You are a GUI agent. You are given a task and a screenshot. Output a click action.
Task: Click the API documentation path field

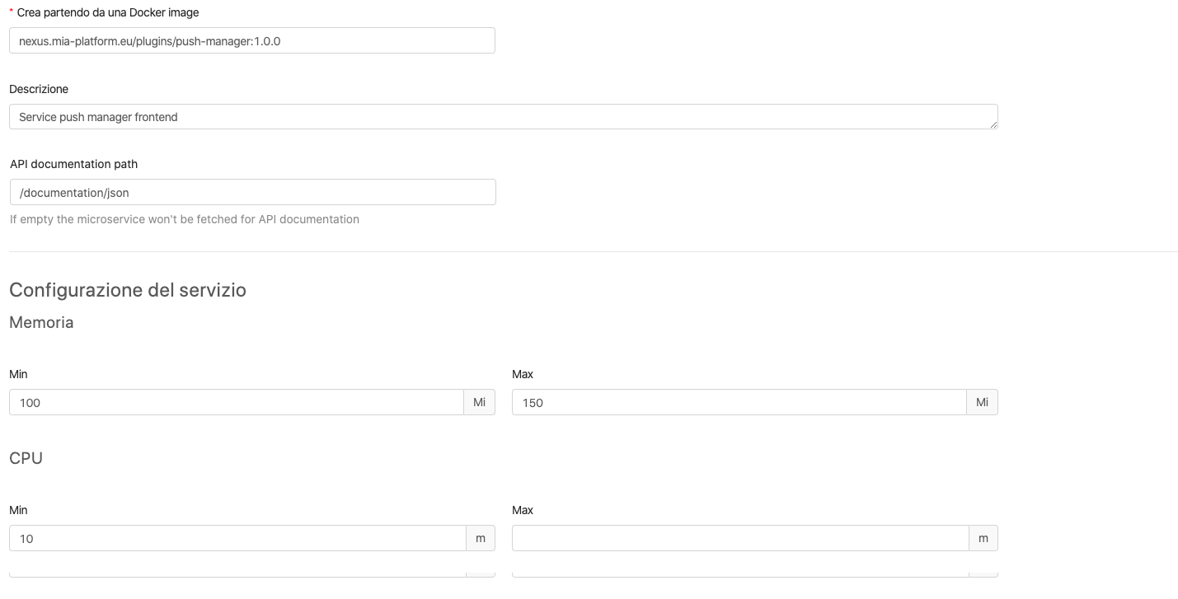(x=252, y=192)
